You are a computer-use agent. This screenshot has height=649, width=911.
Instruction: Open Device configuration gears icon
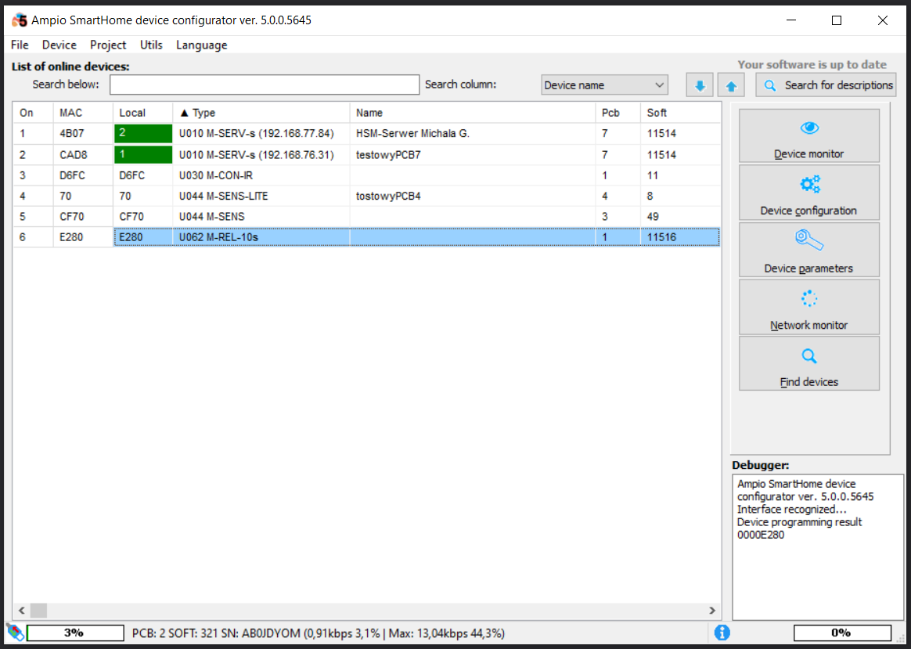pos(809,184)
